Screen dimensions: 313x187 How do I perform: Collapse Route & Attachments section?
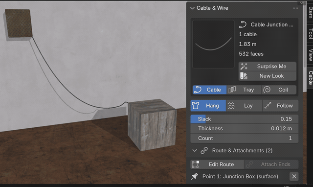coord(195,150)
